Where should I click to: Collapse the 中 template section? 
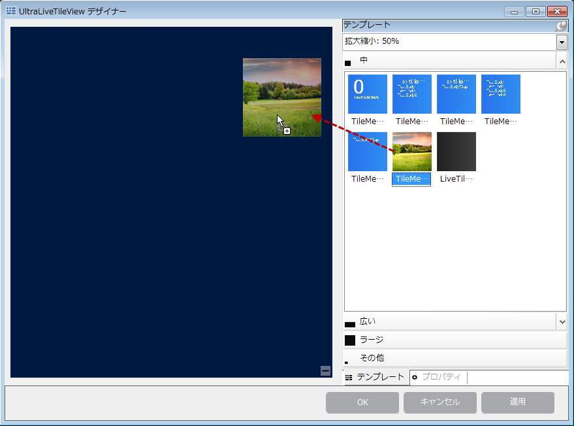561,60
